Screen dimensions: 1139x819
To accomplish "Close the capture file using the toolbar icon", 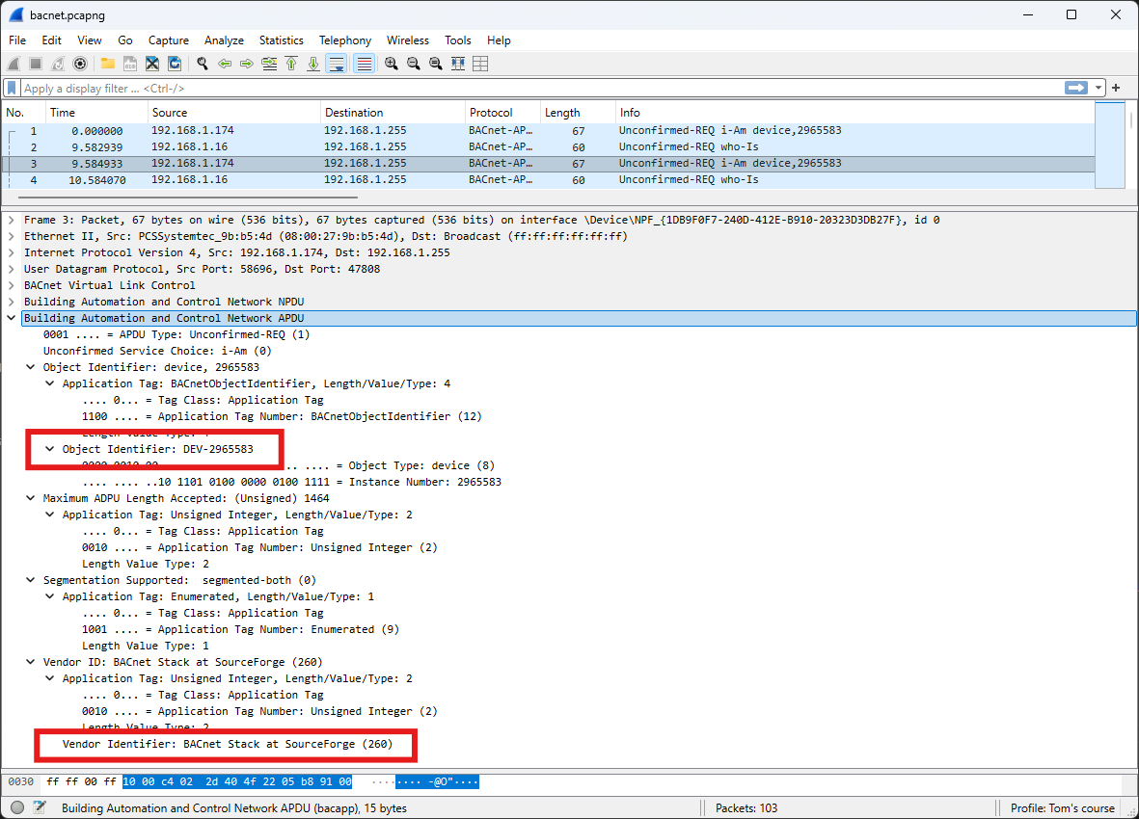I will coord(151,64).
